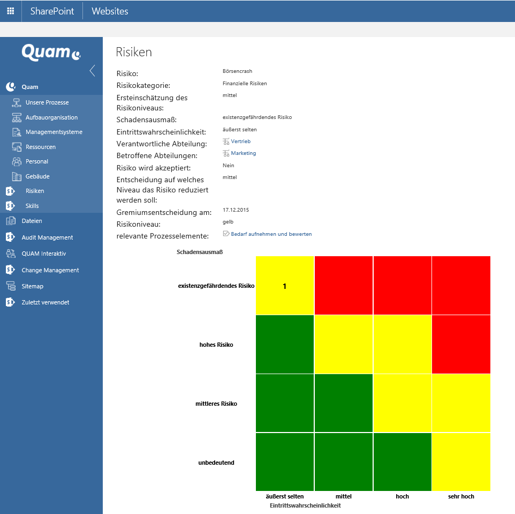Open the Marketing department link
This screenshot has width=515, height=514.
243,153
